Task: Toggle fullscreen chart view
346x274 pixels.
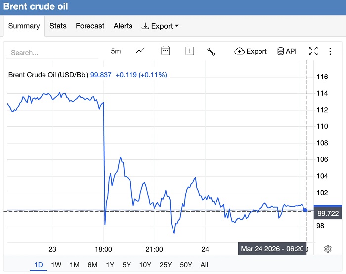Action: (313, 51)
